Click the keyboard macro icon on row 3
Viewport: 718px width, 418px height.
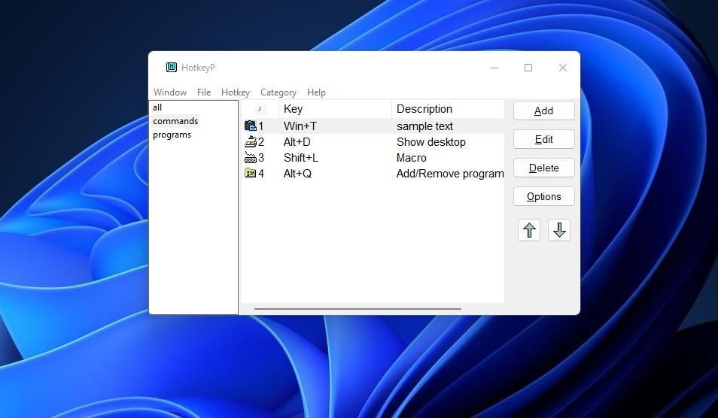tap(250, 157)
